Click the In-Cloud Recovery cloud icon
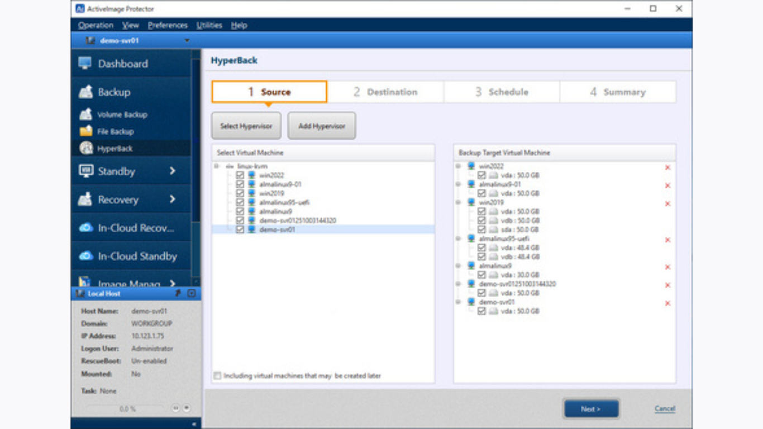 pyautogui.click(x=85, y=228)
